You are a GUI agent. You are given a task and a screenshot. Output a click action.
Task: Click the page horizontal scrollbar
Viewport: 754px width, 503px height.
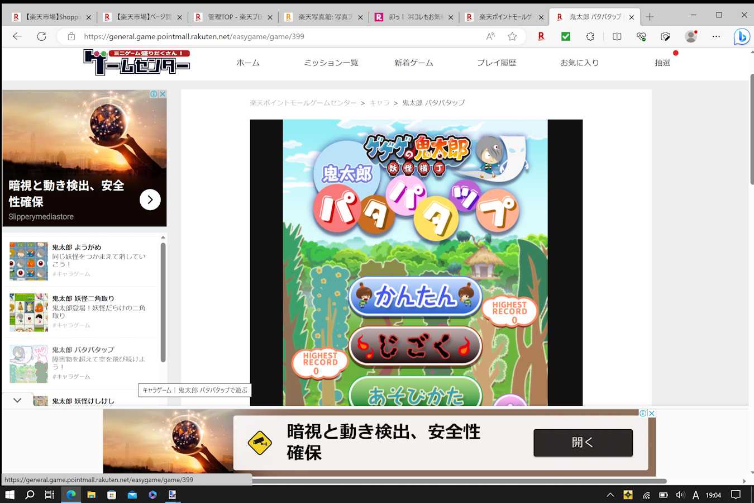pos(459,481)
